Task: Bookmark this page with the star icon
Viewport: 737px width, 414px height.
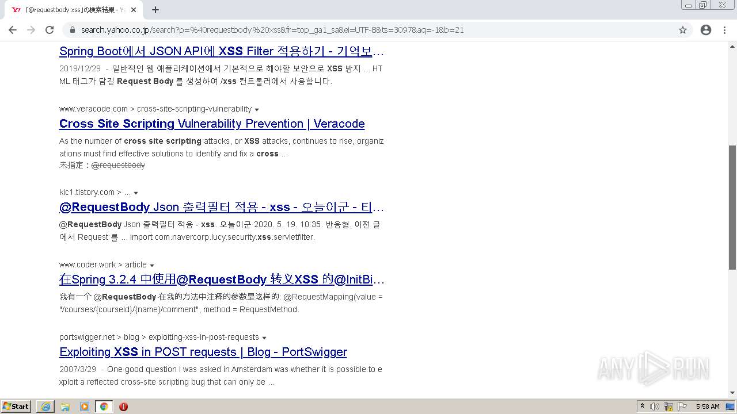Action: [x=683, y=30]
